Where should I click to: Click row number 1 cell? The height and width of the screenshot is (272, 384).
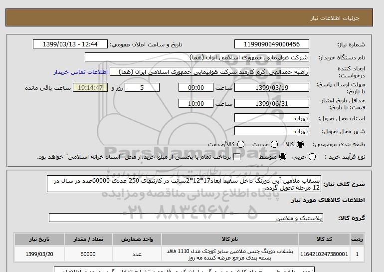(357, 254)
